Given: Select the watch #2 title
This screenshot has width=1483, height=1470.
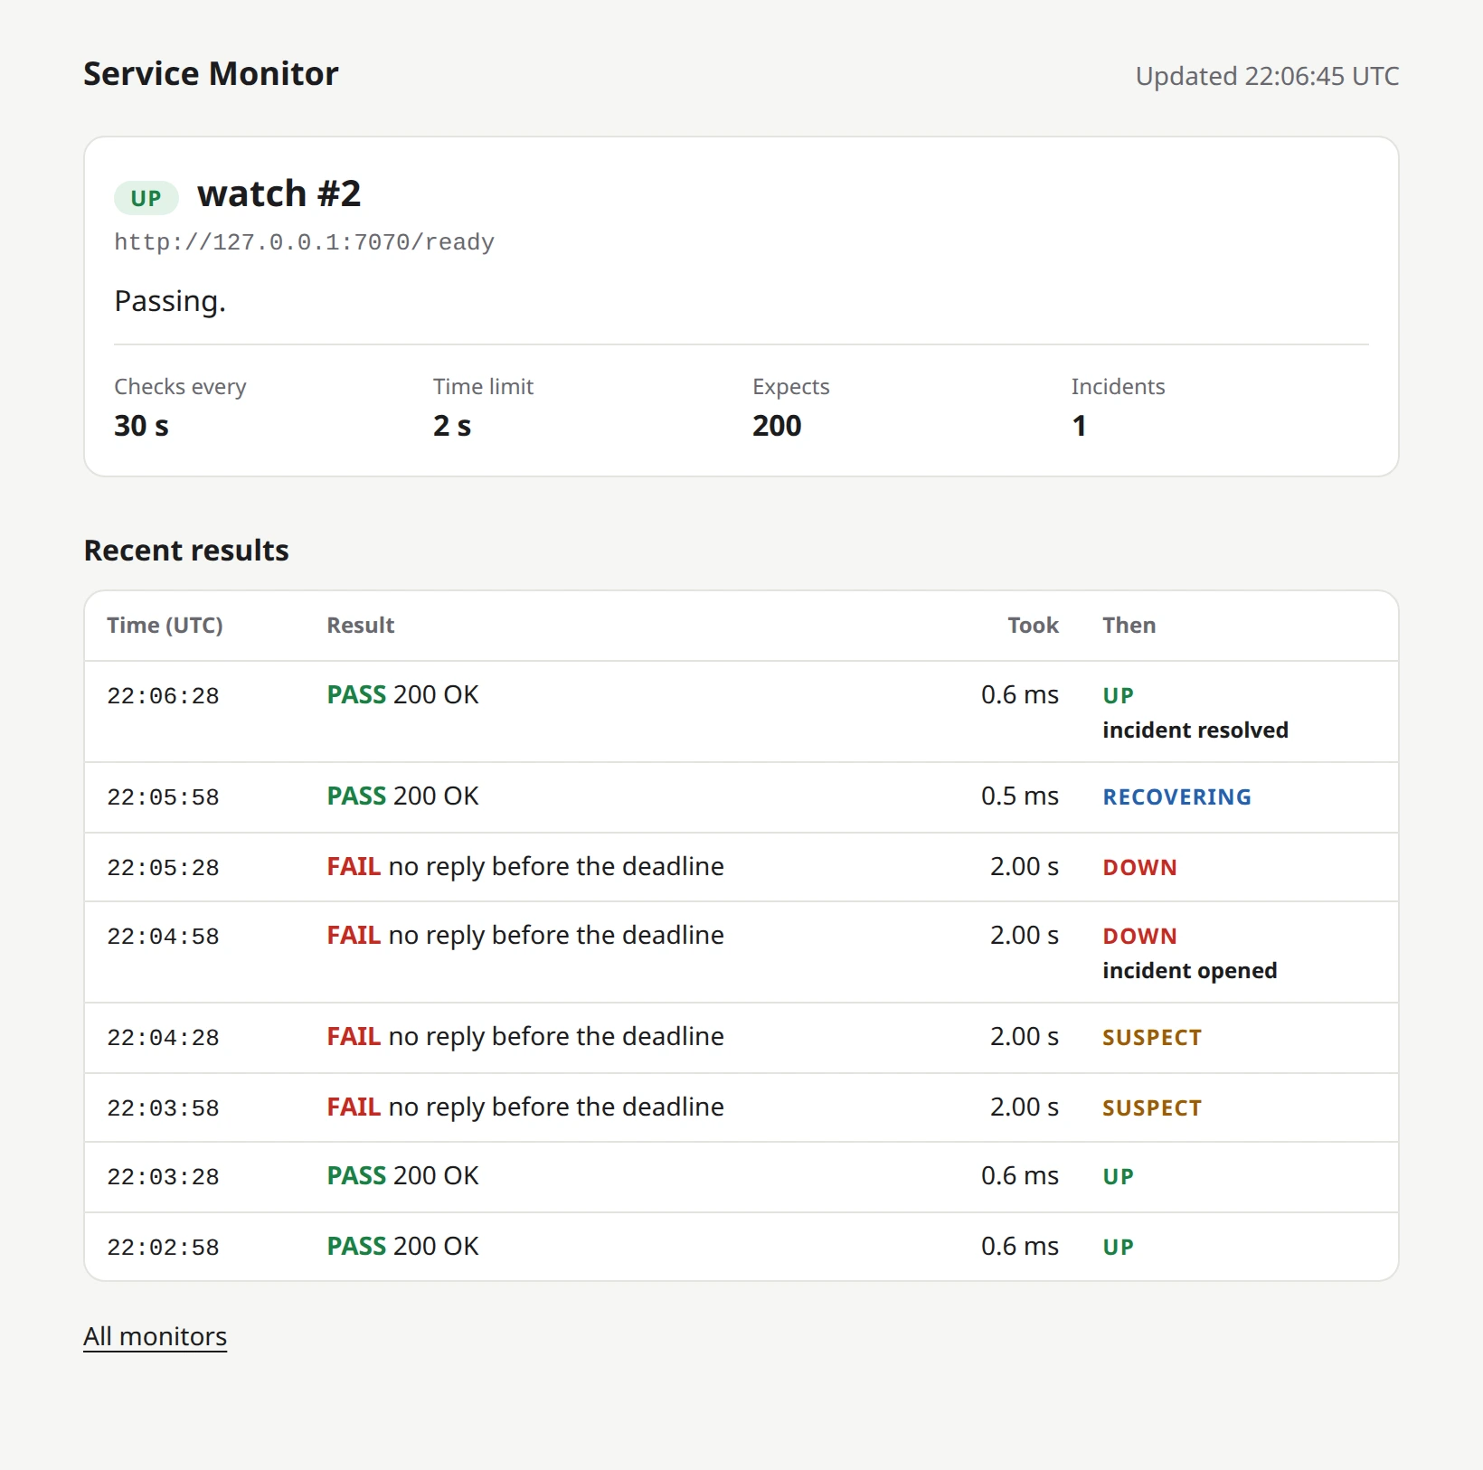Looking at the screenshot, I should (279, 193).
